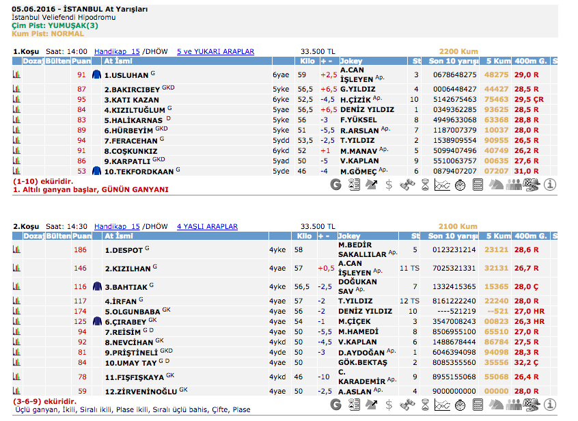The height and width of the screenshot is (421, 578).
Task: Open the stopwatch icon under race 1
Action: tap(460, 184)
